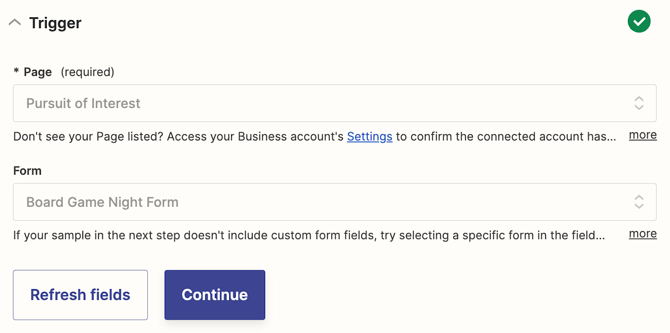This screenshot has height=333, width=670.
Task: Click the Page field label
Action: [x=38, y=72]
